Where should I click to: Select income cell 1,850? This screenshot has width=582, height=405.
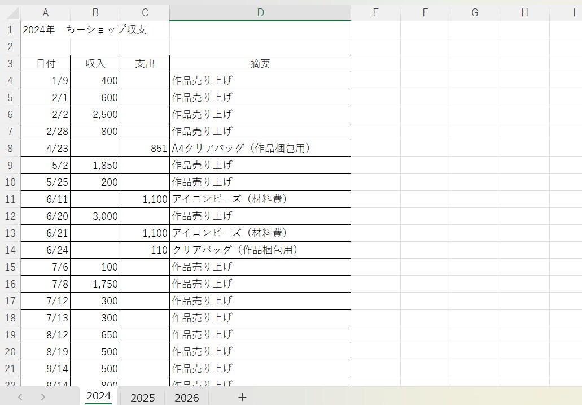pyautogui.click(x=95, y=166)
